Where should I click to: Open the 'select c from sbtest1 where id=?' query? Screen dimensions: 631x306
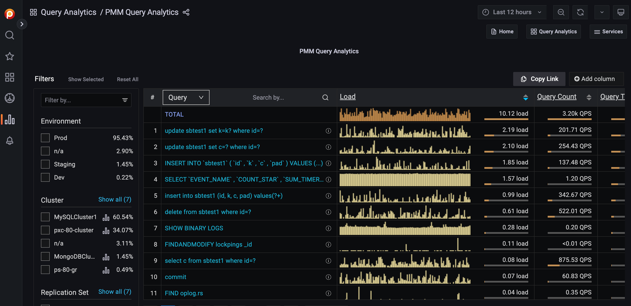(210, 261)
